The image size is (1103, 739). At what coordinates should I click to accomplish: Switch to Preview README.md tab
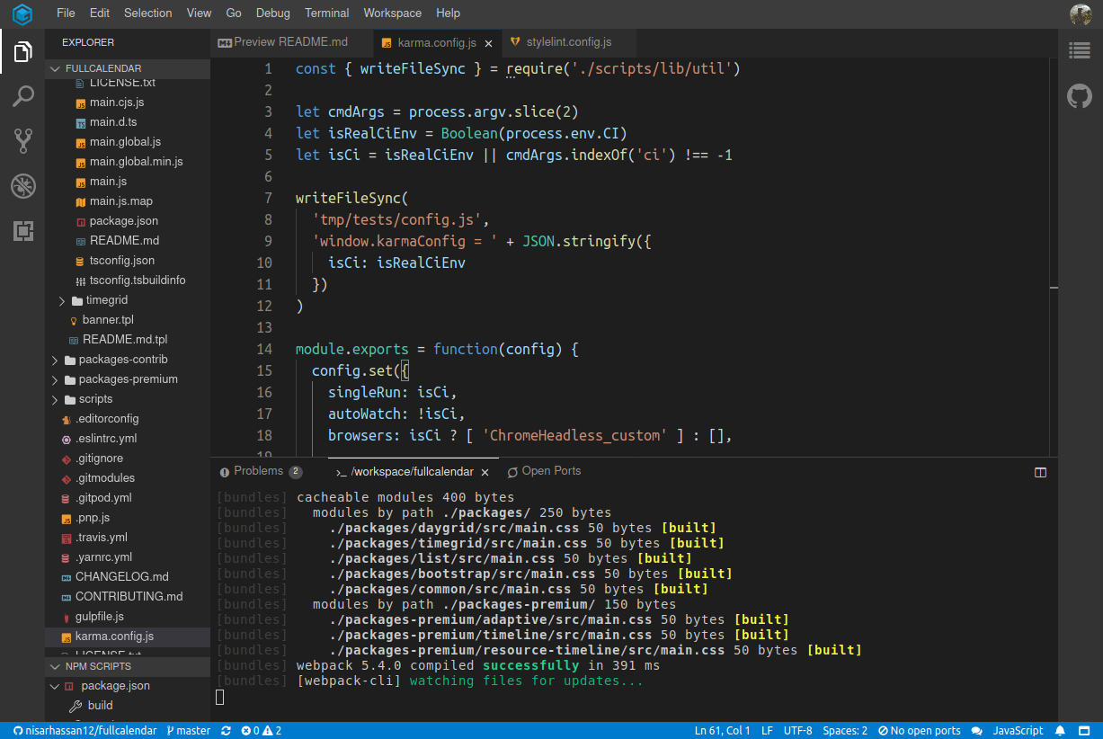pyautogui.click(x=291, y=42)
